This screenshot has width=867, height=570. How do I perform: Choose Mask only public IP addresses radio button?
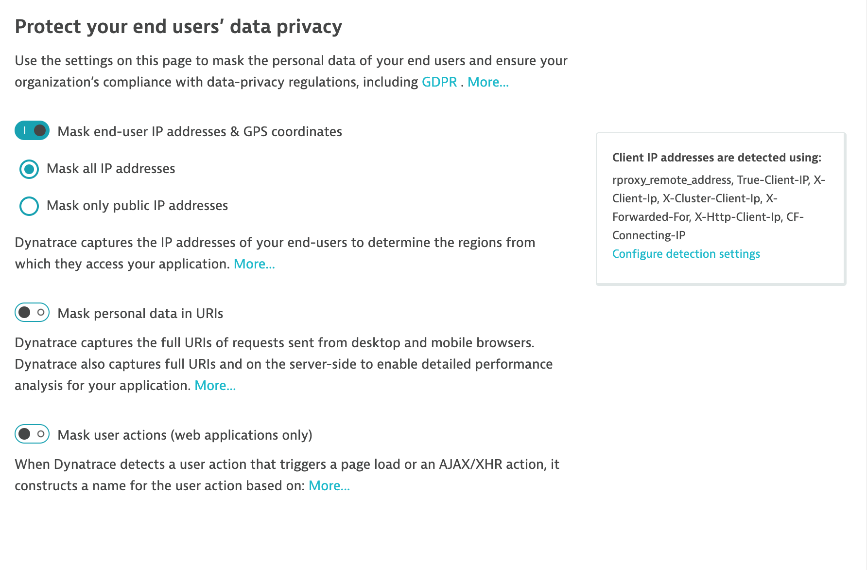click(x=29, y=206)
